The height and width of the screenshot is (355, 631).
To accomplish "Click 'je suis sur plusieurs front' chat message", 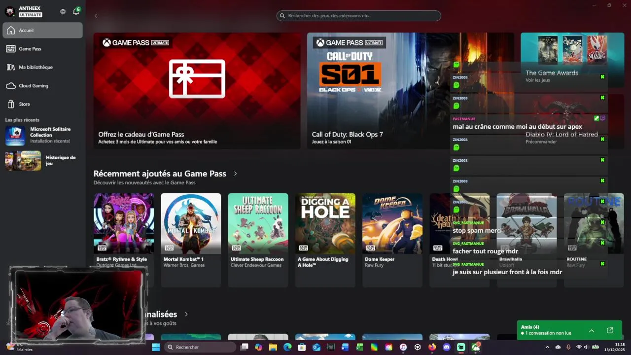I will [507, 272].
